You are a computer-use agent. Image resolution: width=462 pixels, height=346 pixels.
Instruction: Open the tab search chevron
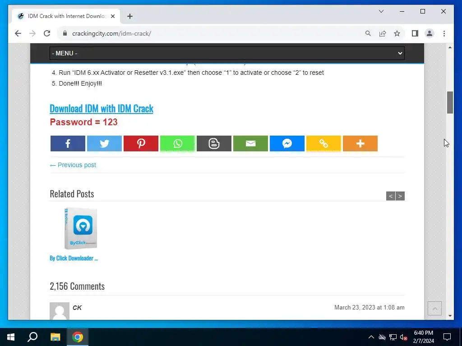[x=381, y=11]
